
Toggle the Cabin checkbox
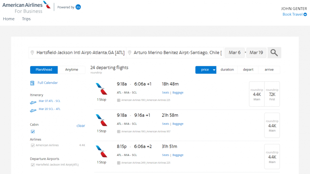33,131
